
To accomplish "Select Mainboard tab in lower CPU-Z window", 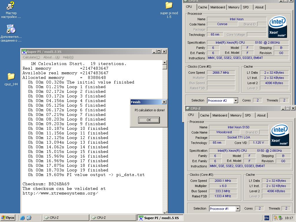I will tap(220, 115).
